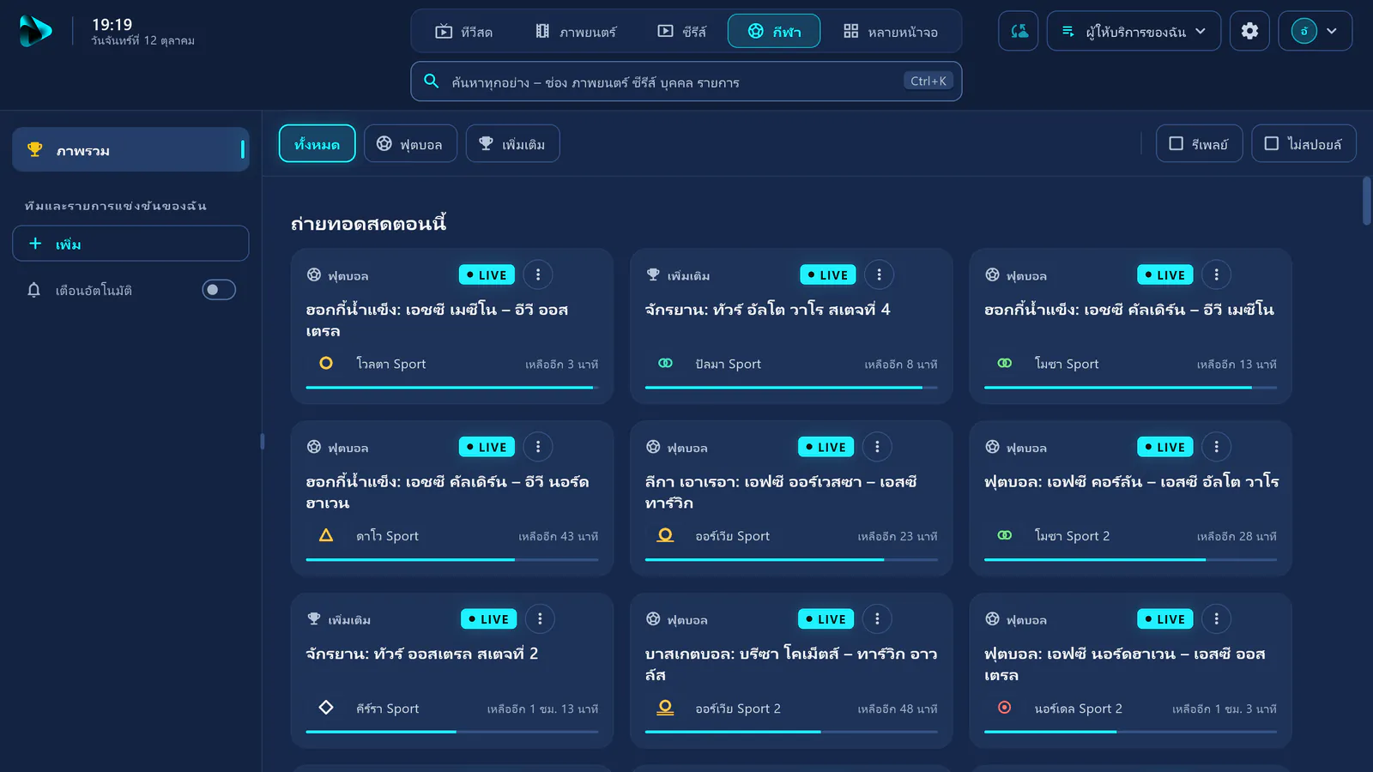This screenshot has width=1373, height=772.
Task: Open more options on ทัวร์ อัลโต วาโร สเตจที่ 4 card
Action: 879,274
